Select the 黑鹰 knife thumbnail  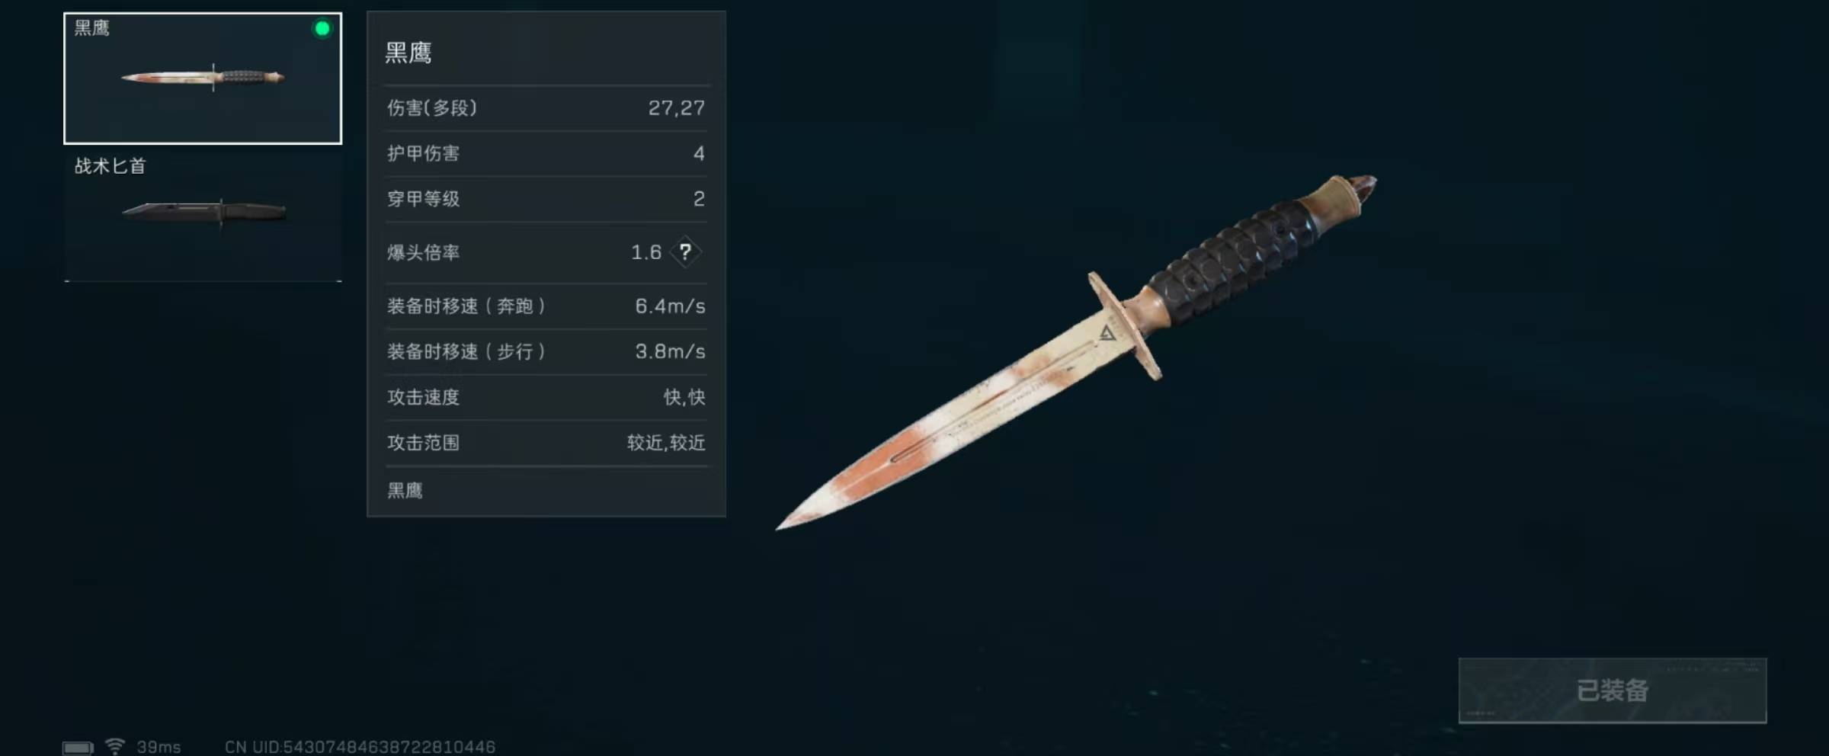(x=203, y=78)
